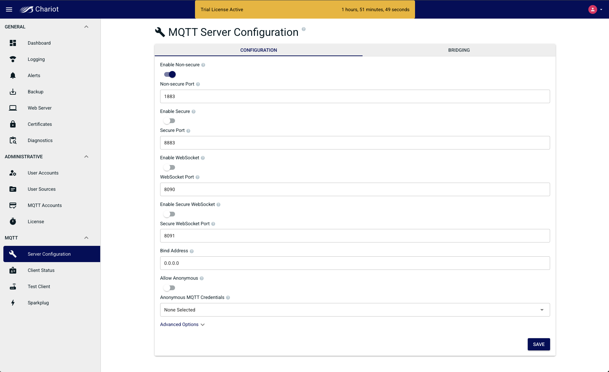
Task: Click the Sparkplug lightning bolt icon
Action: point(13,303)
